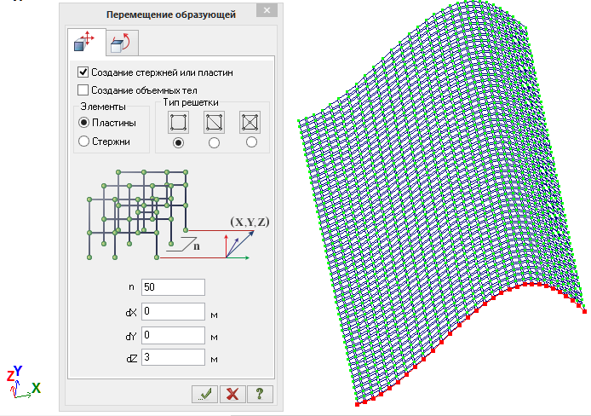
Task: Select the 'Пластины' radio option
Action: click(83, 123)
